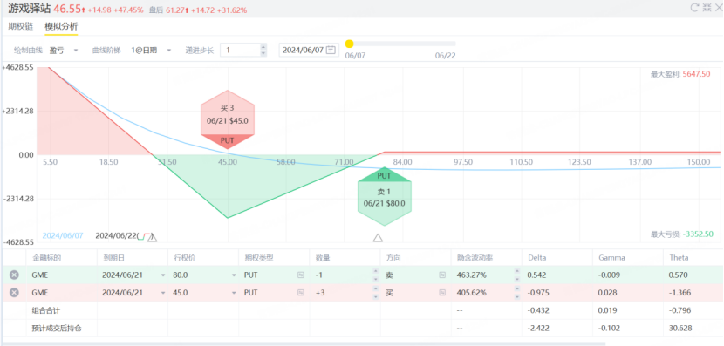Click the 组合合计 row label
This screenshot has width=724, height=346.
click(x=46, y=310)
